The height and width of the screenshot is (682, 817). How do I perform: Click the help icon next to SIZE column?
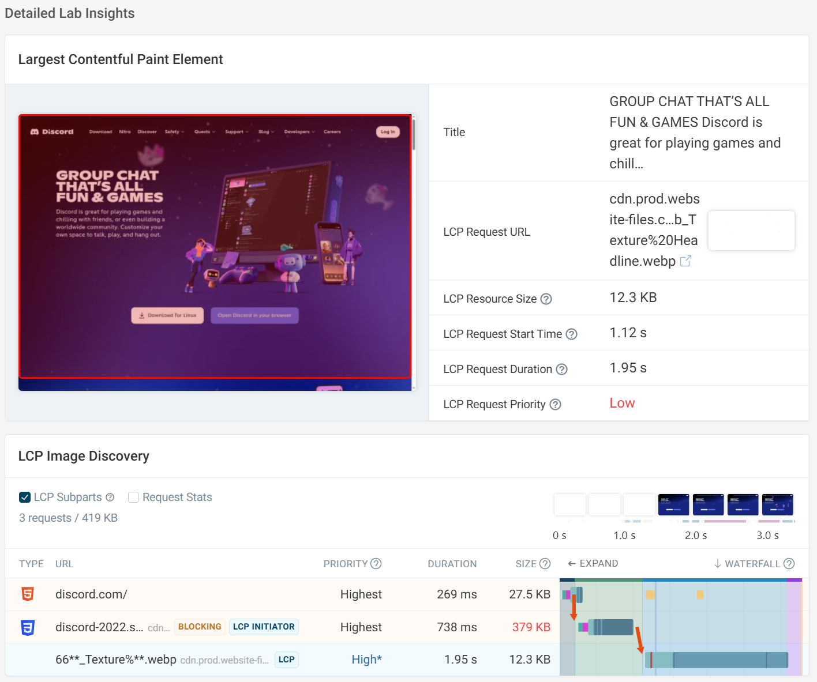(x=544, y=564)
